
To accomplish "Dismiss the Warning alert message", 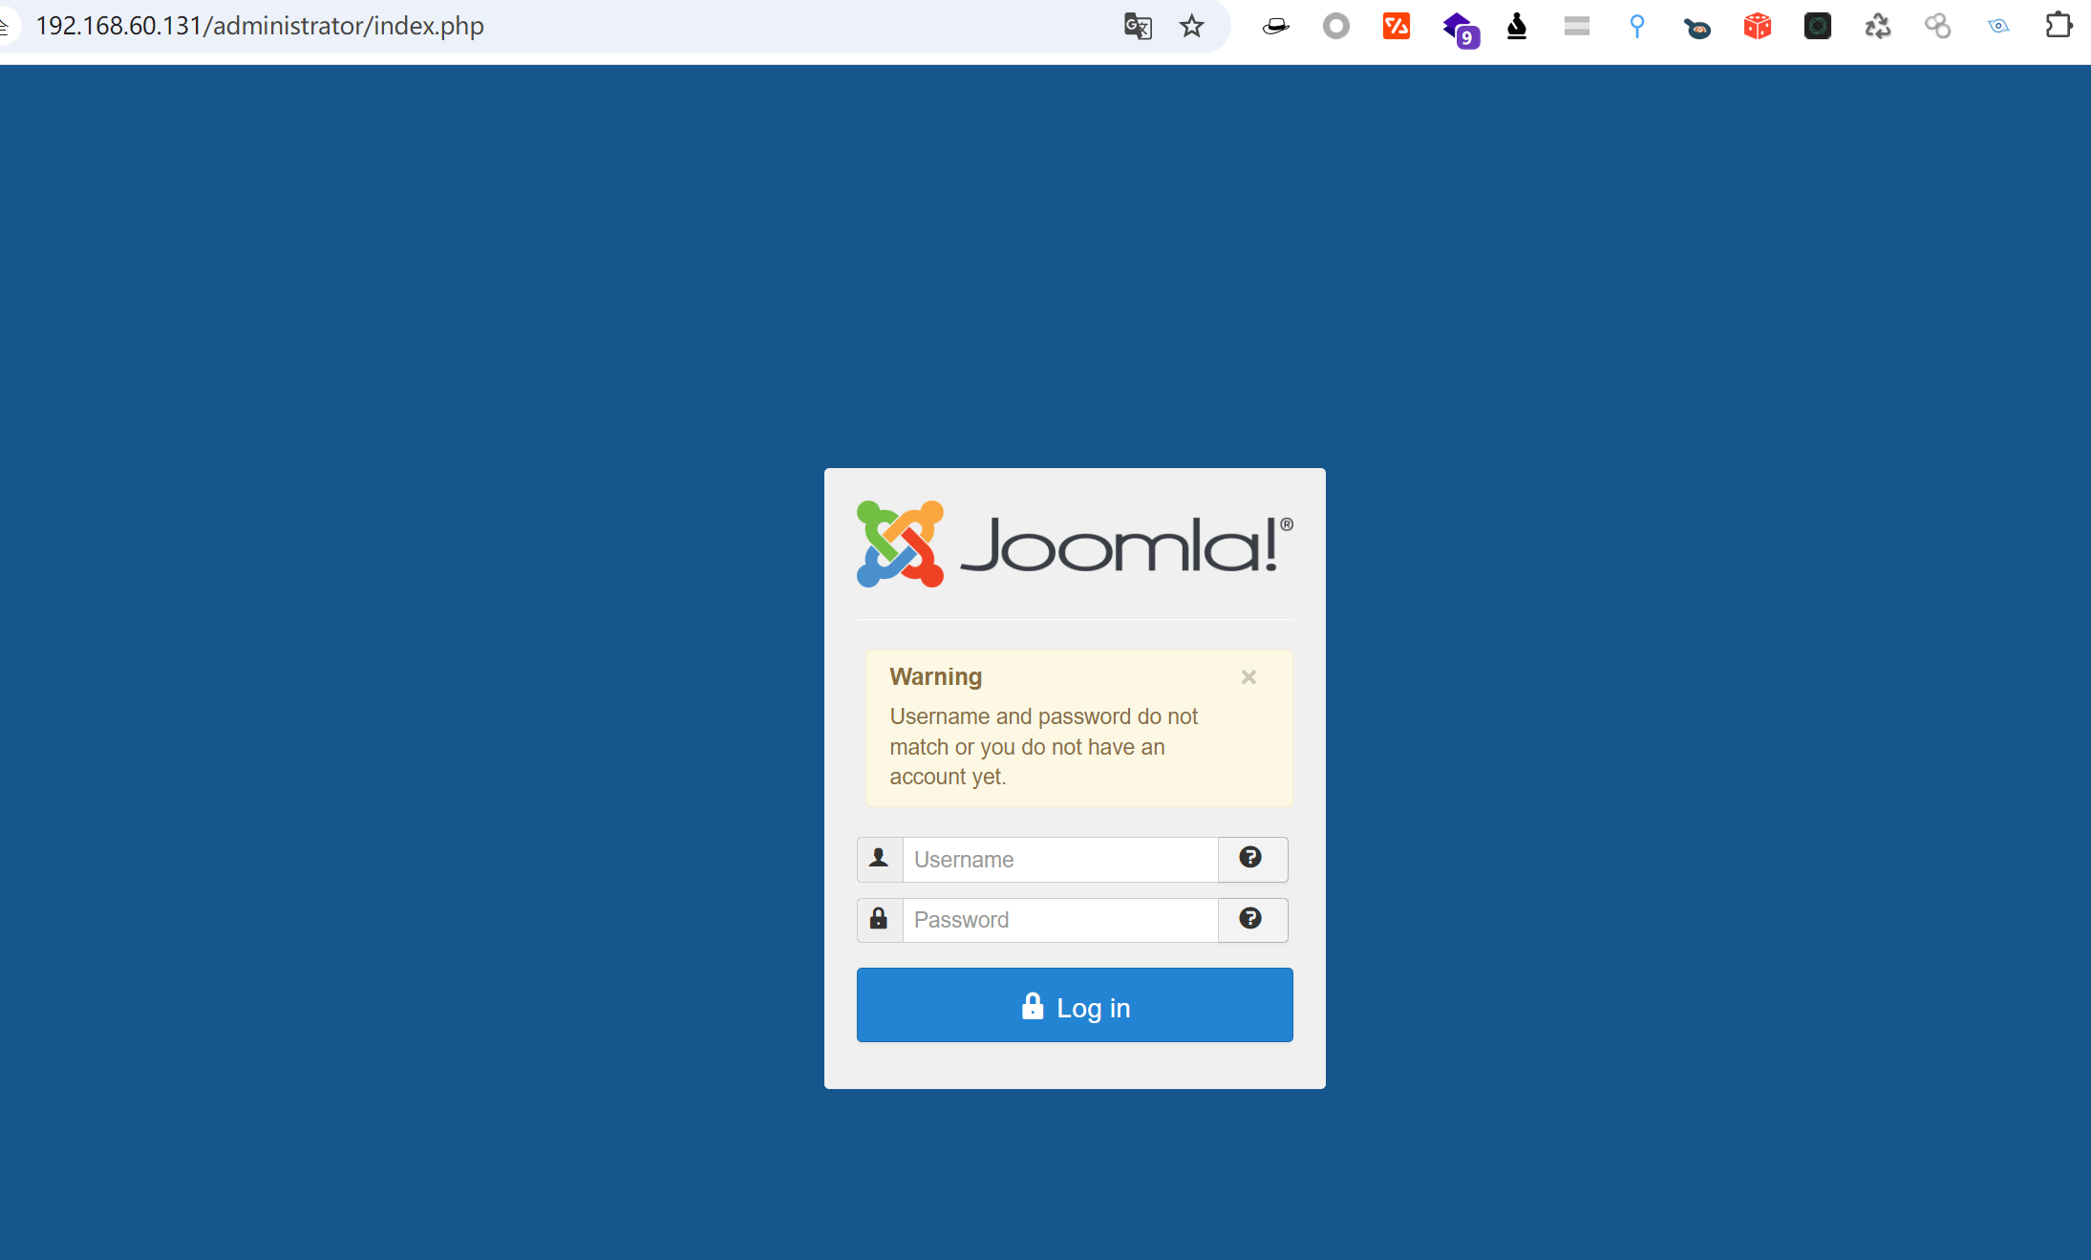I will coord(1248,677).
